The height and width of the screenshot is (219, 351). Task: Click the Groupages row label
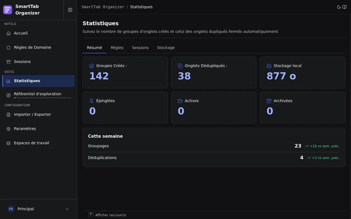pyautogui.click(x=98, y=146)
